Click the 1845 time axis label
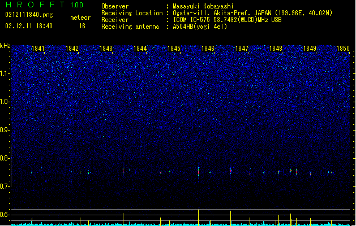The height and width of the screenshot is (226, 356). pyautogui.click(x=174, y=49)
